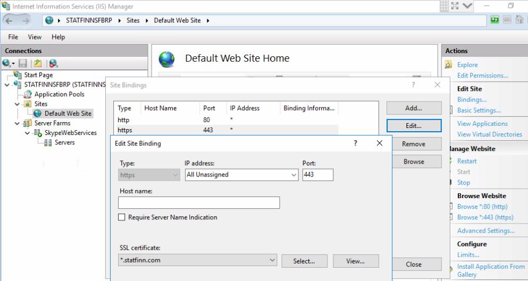Open the View menu
This screenshot has width=528, height=281.
click(35, 37)
